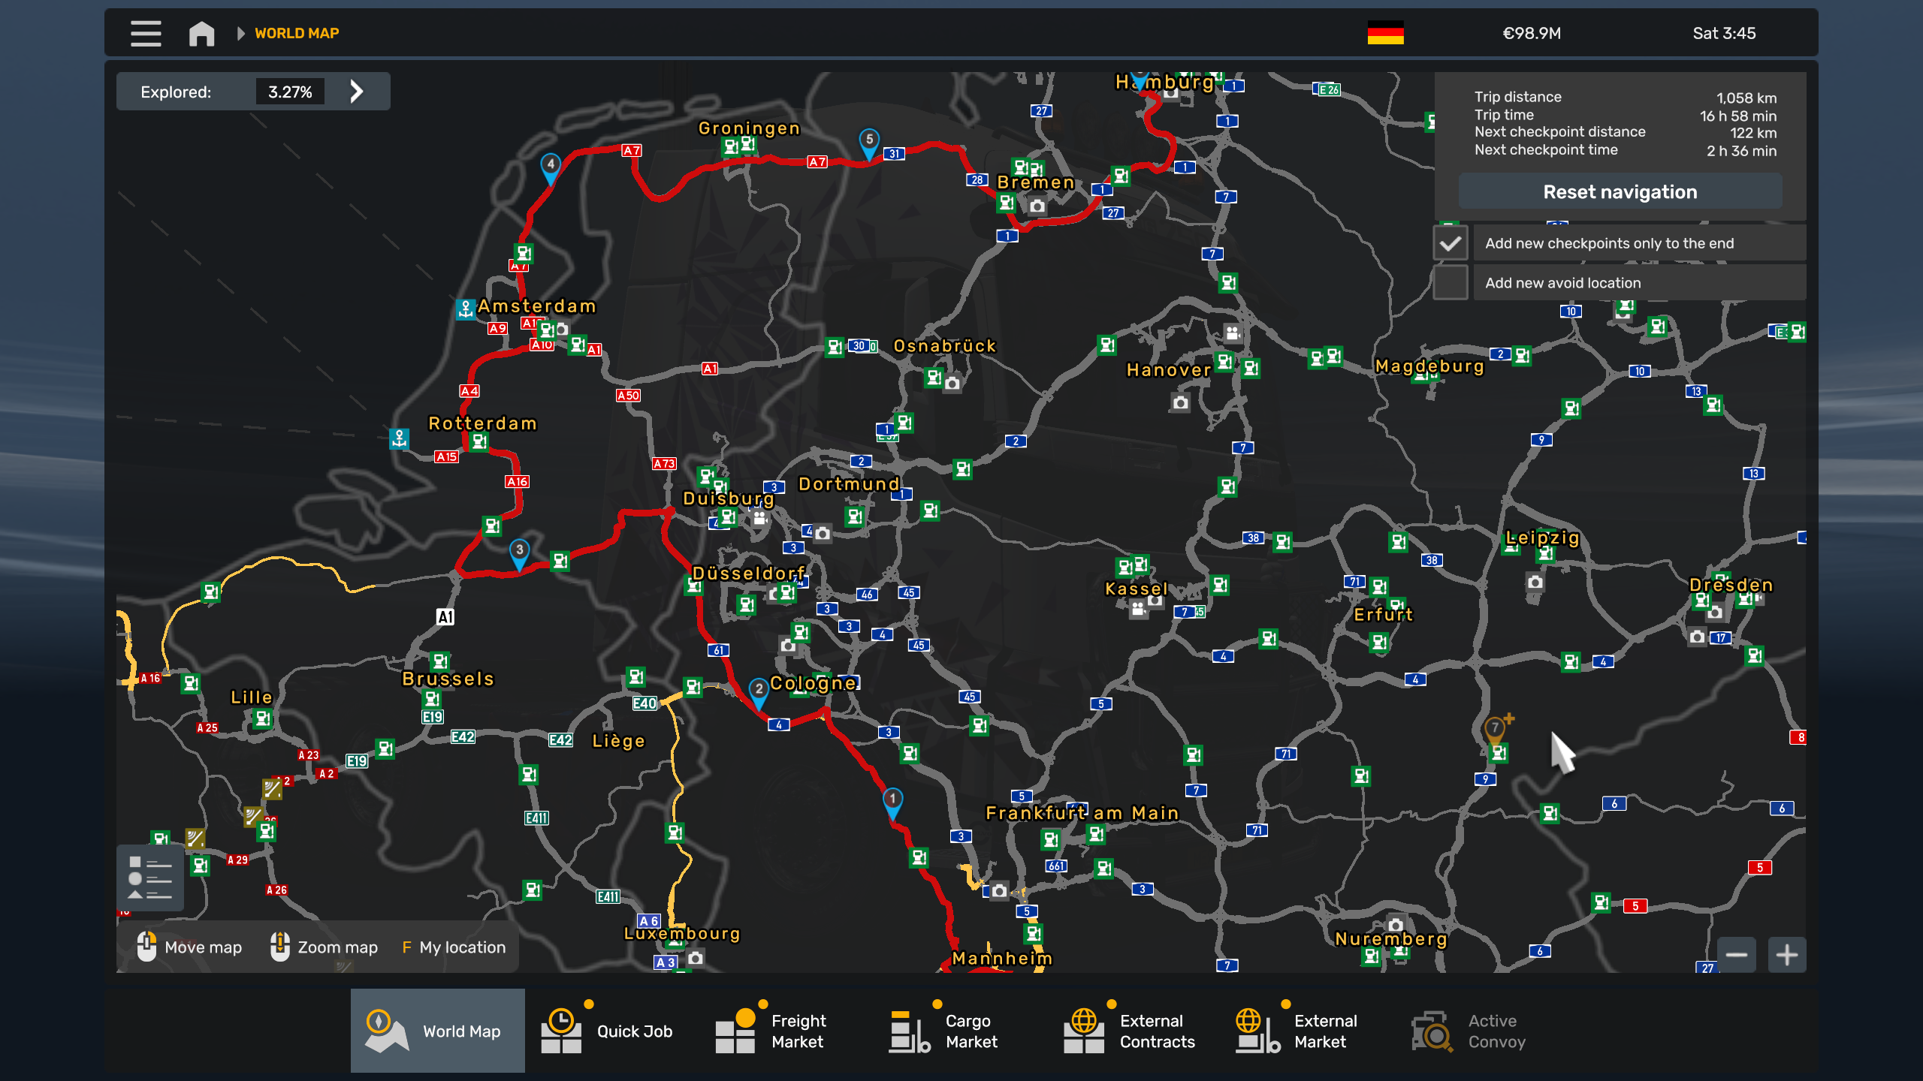Click the breadcrumb arrow before World Map
1923x1081 pixels.
tap(240, 33)
